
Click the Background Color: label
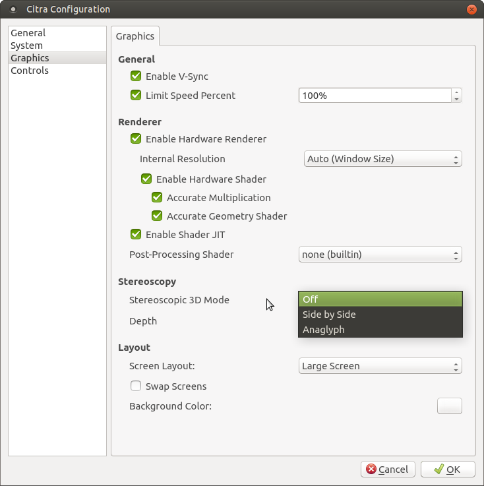pos(170,406)
